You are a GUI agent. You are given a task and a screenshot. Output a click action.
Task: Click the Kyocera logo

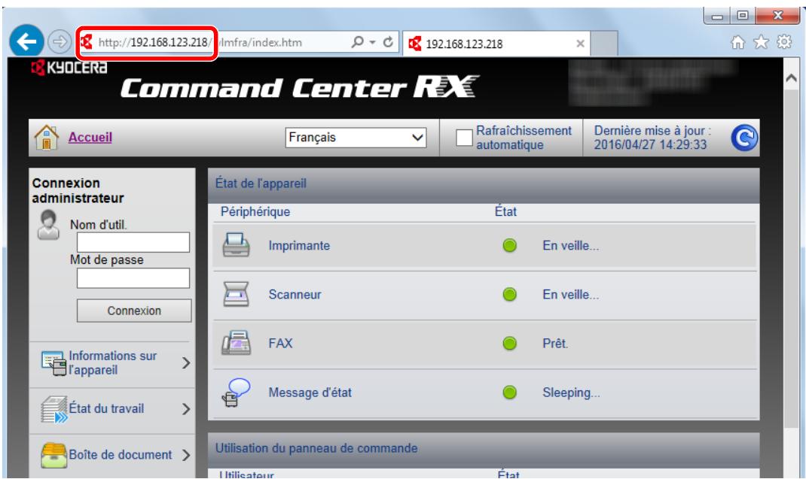click(69, 68)
